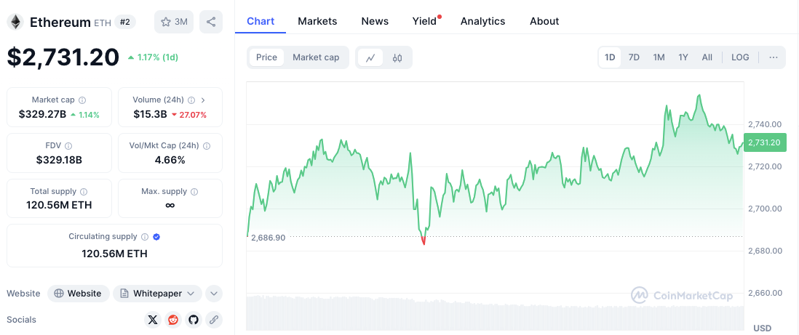
Task: Select the 7D time range
Action: click(634, 57)
